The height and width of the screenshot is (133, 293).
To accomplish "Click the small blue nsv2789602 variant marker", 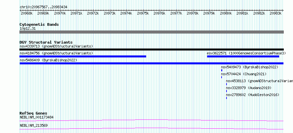I will coord(226,98).
